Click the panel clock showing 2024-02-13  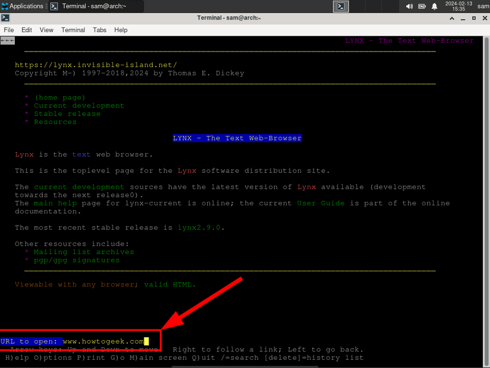click(458, 7)
